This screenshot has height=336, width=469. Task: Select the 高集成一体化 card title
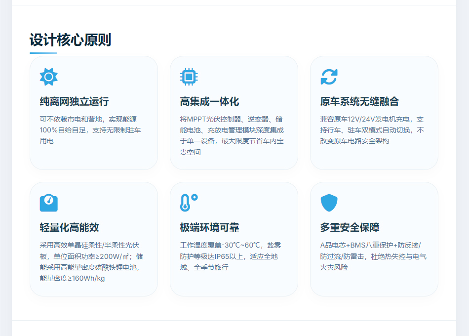click(x=209, y=101)
